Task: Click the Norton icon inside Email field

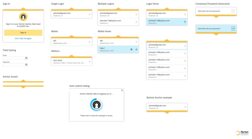Action: 26,58
